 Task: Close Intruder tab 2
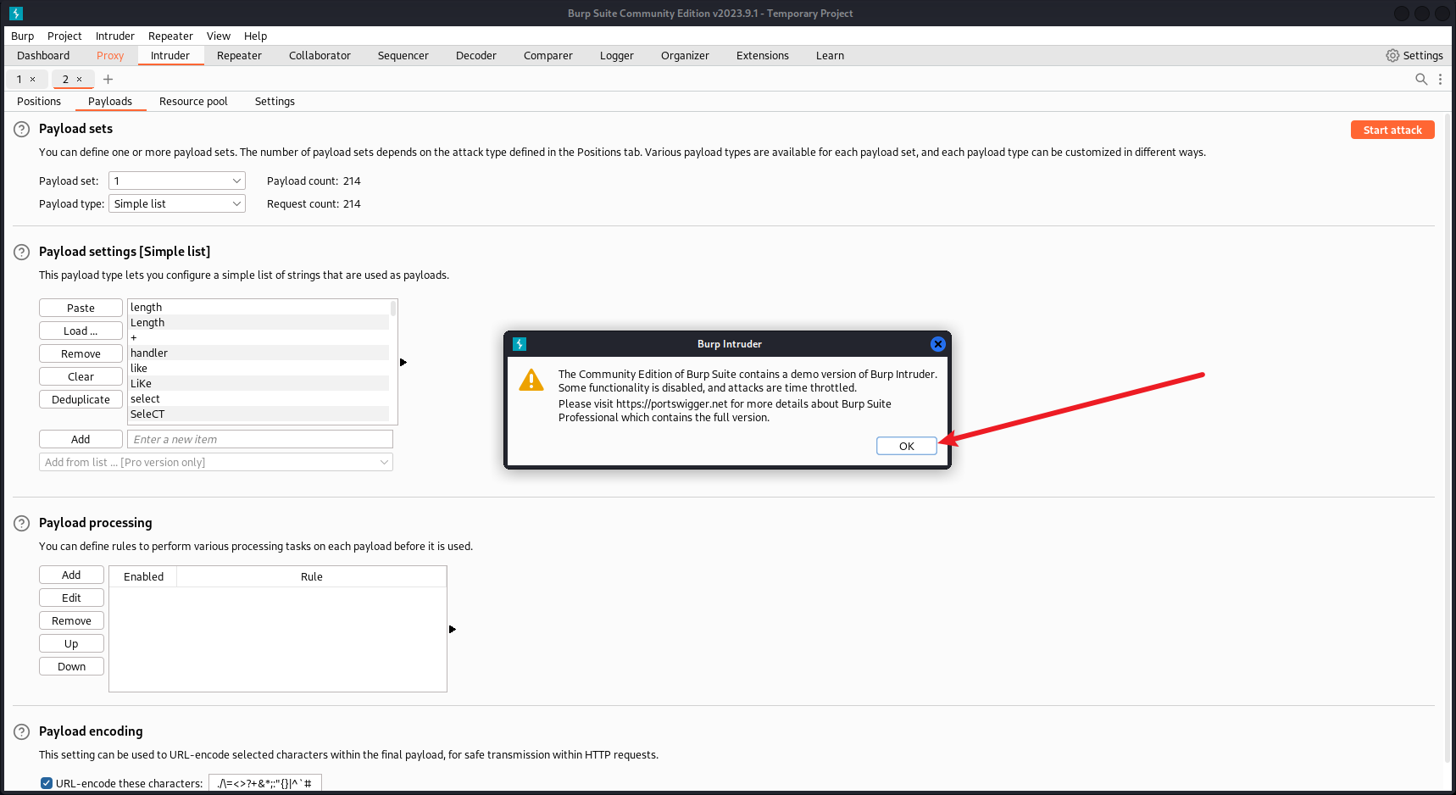pos(80,79)
